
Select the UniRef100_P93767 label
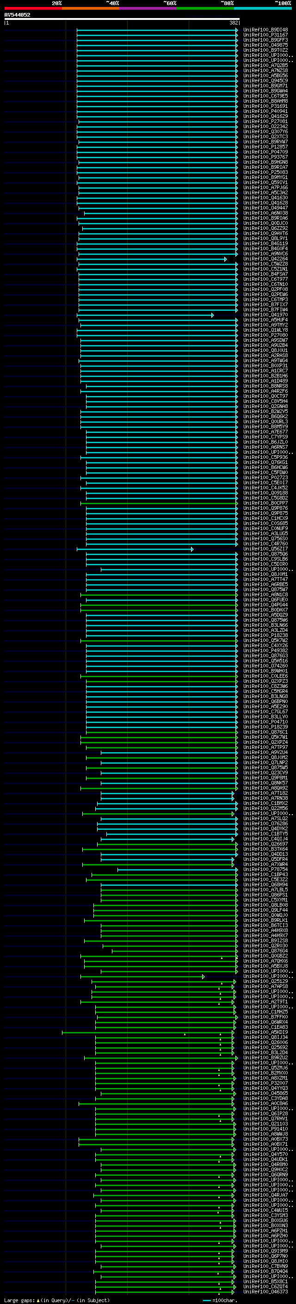click(x=265, y=157)
